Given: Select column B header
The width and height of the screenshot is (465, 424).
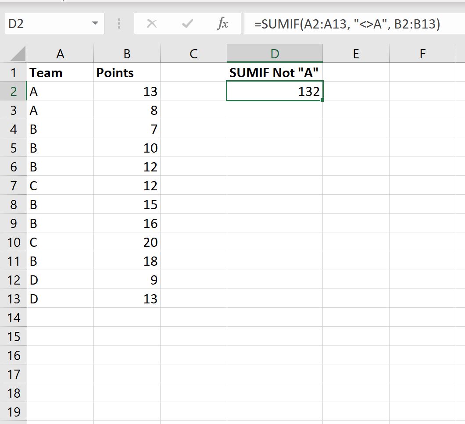Looking at the screenshot, I should [x=127, y=54].
